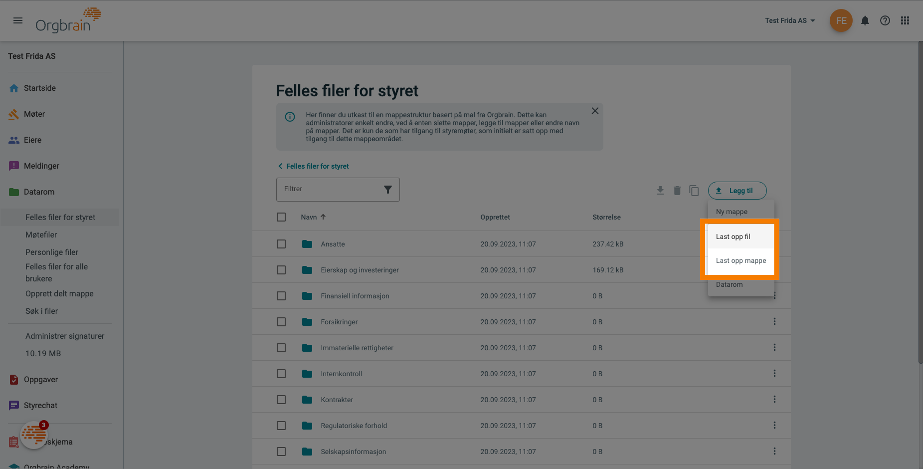Screen dimensions: 923x469
Task: Open more options for Regulatoriske forhold row
Action: point(774,426)
